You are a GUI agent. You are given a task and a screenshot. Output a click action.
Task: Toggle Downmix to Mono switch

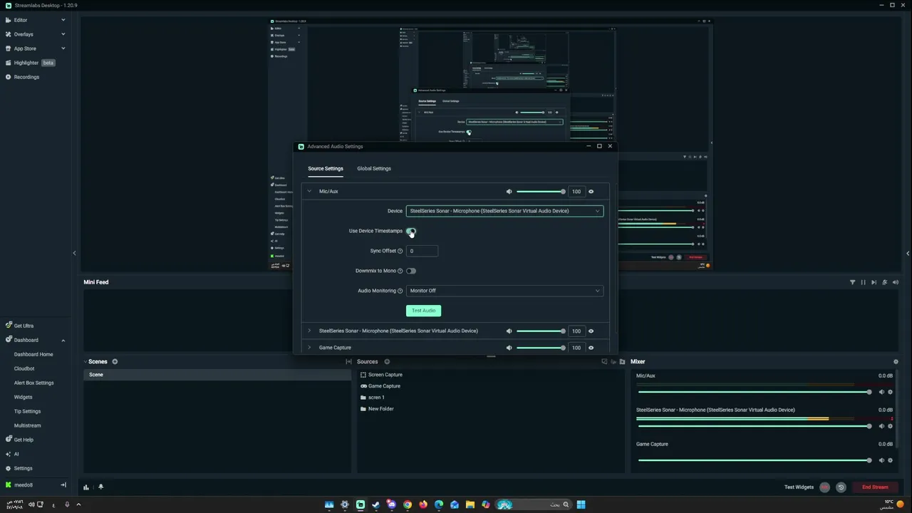click(411, 271)
